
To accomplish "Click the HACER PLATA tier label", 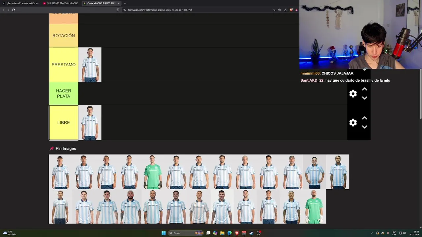I will pos(64,93).
